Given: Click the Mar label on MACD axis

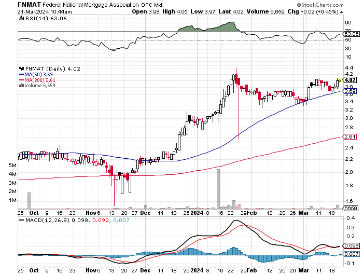Looking at the screenshot, I should point(304,271).
